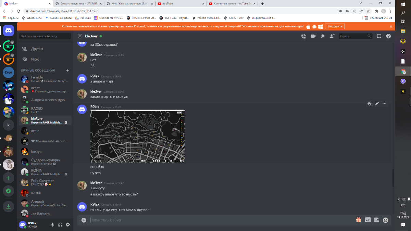
Task: Open the emoji picker
Action: 386,220
